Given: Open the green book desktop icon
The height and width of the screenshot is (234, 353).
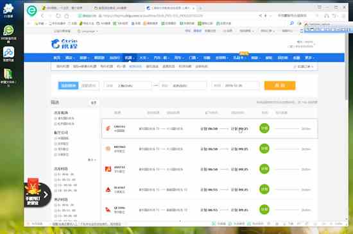Looking at the screenshot, I should click(x=8, y=77).
